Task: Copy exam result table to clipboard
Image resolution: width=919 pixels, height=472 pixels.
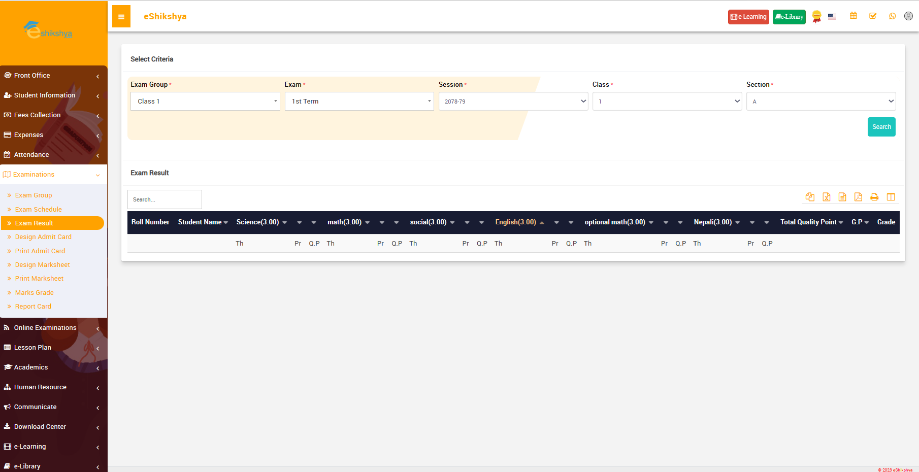Action: pos(810,197)
